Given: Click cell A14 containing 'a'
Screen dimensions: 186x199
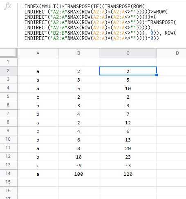Looking at the screenshot, I should (38, 174).
